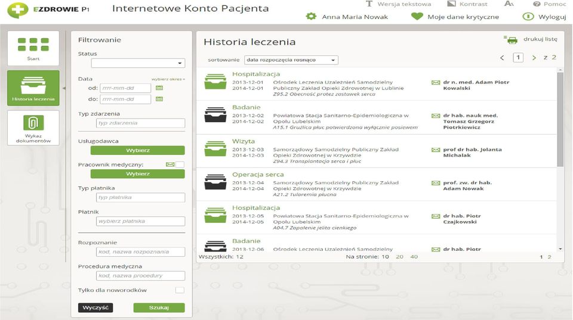Go to page 2 in the footer pager

(x=549, y=257)
